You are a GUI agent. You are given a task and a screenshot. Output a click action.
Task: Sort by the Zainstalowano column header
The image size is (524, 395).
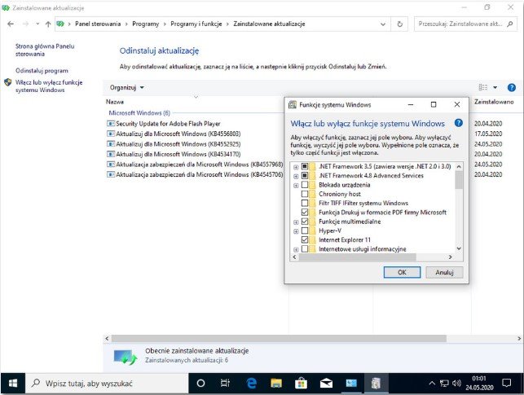(x=494, y=102)
